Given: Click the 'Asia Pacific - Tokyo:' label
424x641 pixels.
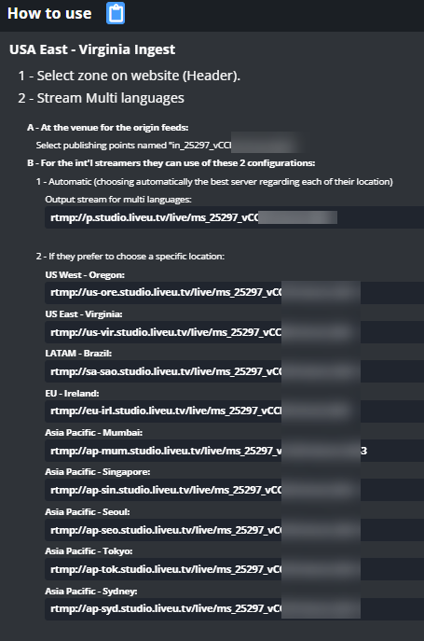Looking at the screenshot, I should 89,551.
